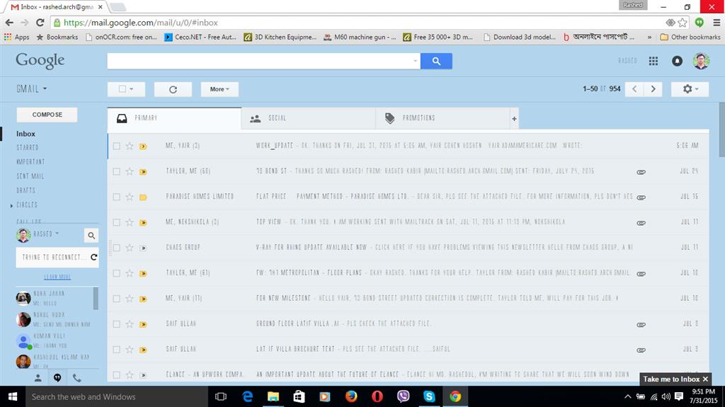The image size is (725, 407).
Task: Open the account profile picture menu
Action: click(701, 61)
